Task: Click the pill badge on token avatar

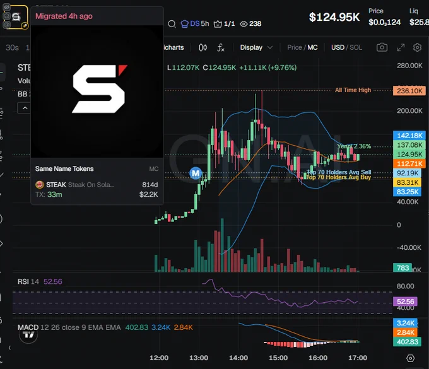Action: [x=25, y=26]
